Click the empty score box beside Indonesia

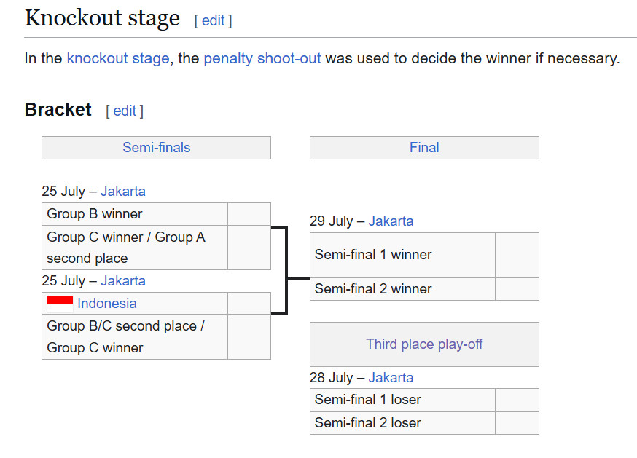[x=249, y=304]
